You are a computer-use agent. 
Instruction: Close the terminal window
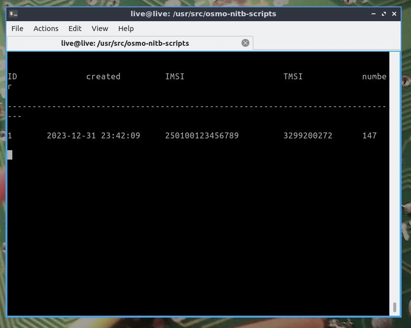pos(394,14)
